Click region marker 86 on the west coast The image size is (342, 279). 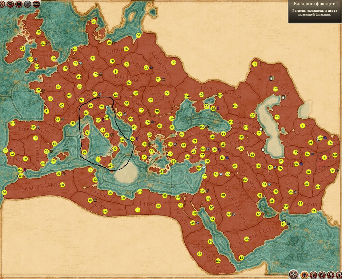click(4, 192)
